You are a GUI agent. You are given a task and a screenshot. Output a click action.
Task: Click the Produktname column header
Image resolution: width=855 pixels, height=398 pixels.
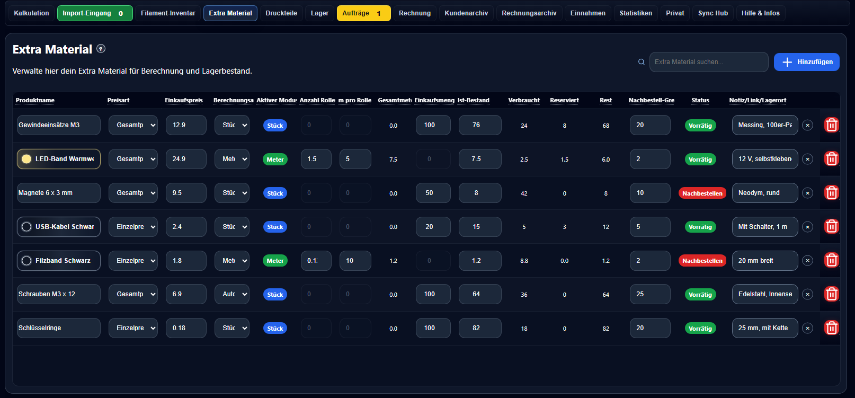pyautogui.click(x=35, y=100)
